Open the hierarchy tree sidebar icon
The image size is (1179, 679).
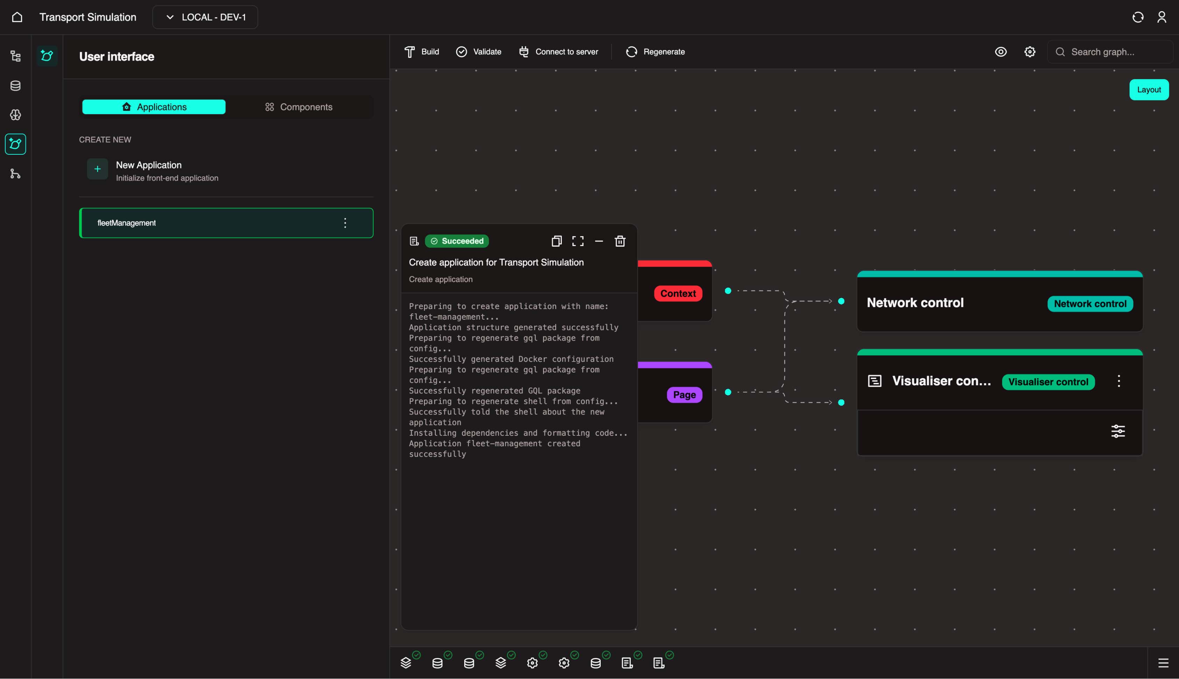(x=15, y=56)
